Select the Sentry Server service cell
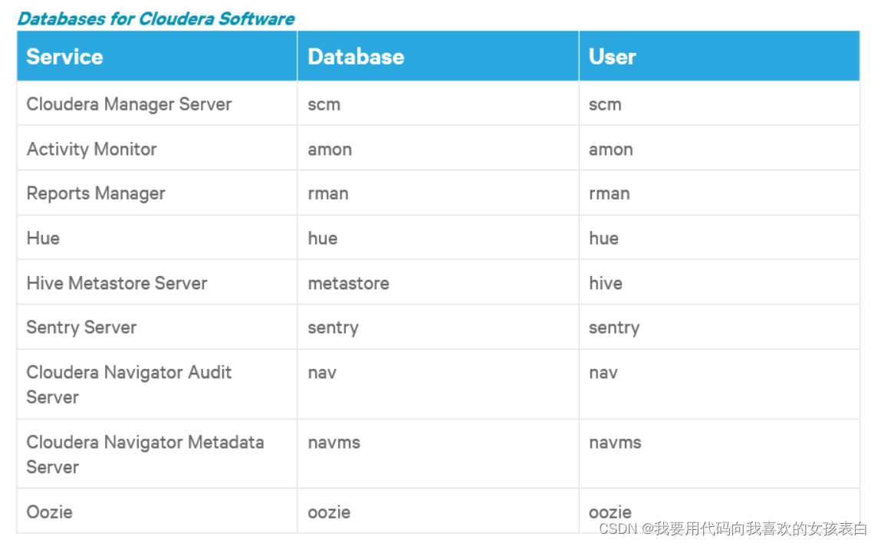The image size is (878, 543). pyautogui.click(x=81, y=327)
